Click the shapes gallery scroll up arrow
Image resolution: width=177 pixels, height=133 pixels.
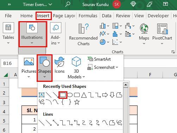[x=126, y=85]
